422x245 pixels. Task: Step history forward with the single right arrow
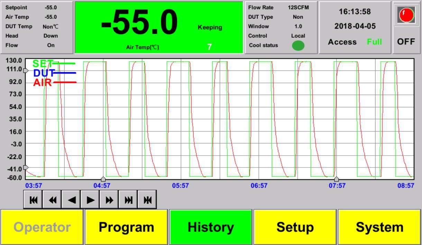90,200
